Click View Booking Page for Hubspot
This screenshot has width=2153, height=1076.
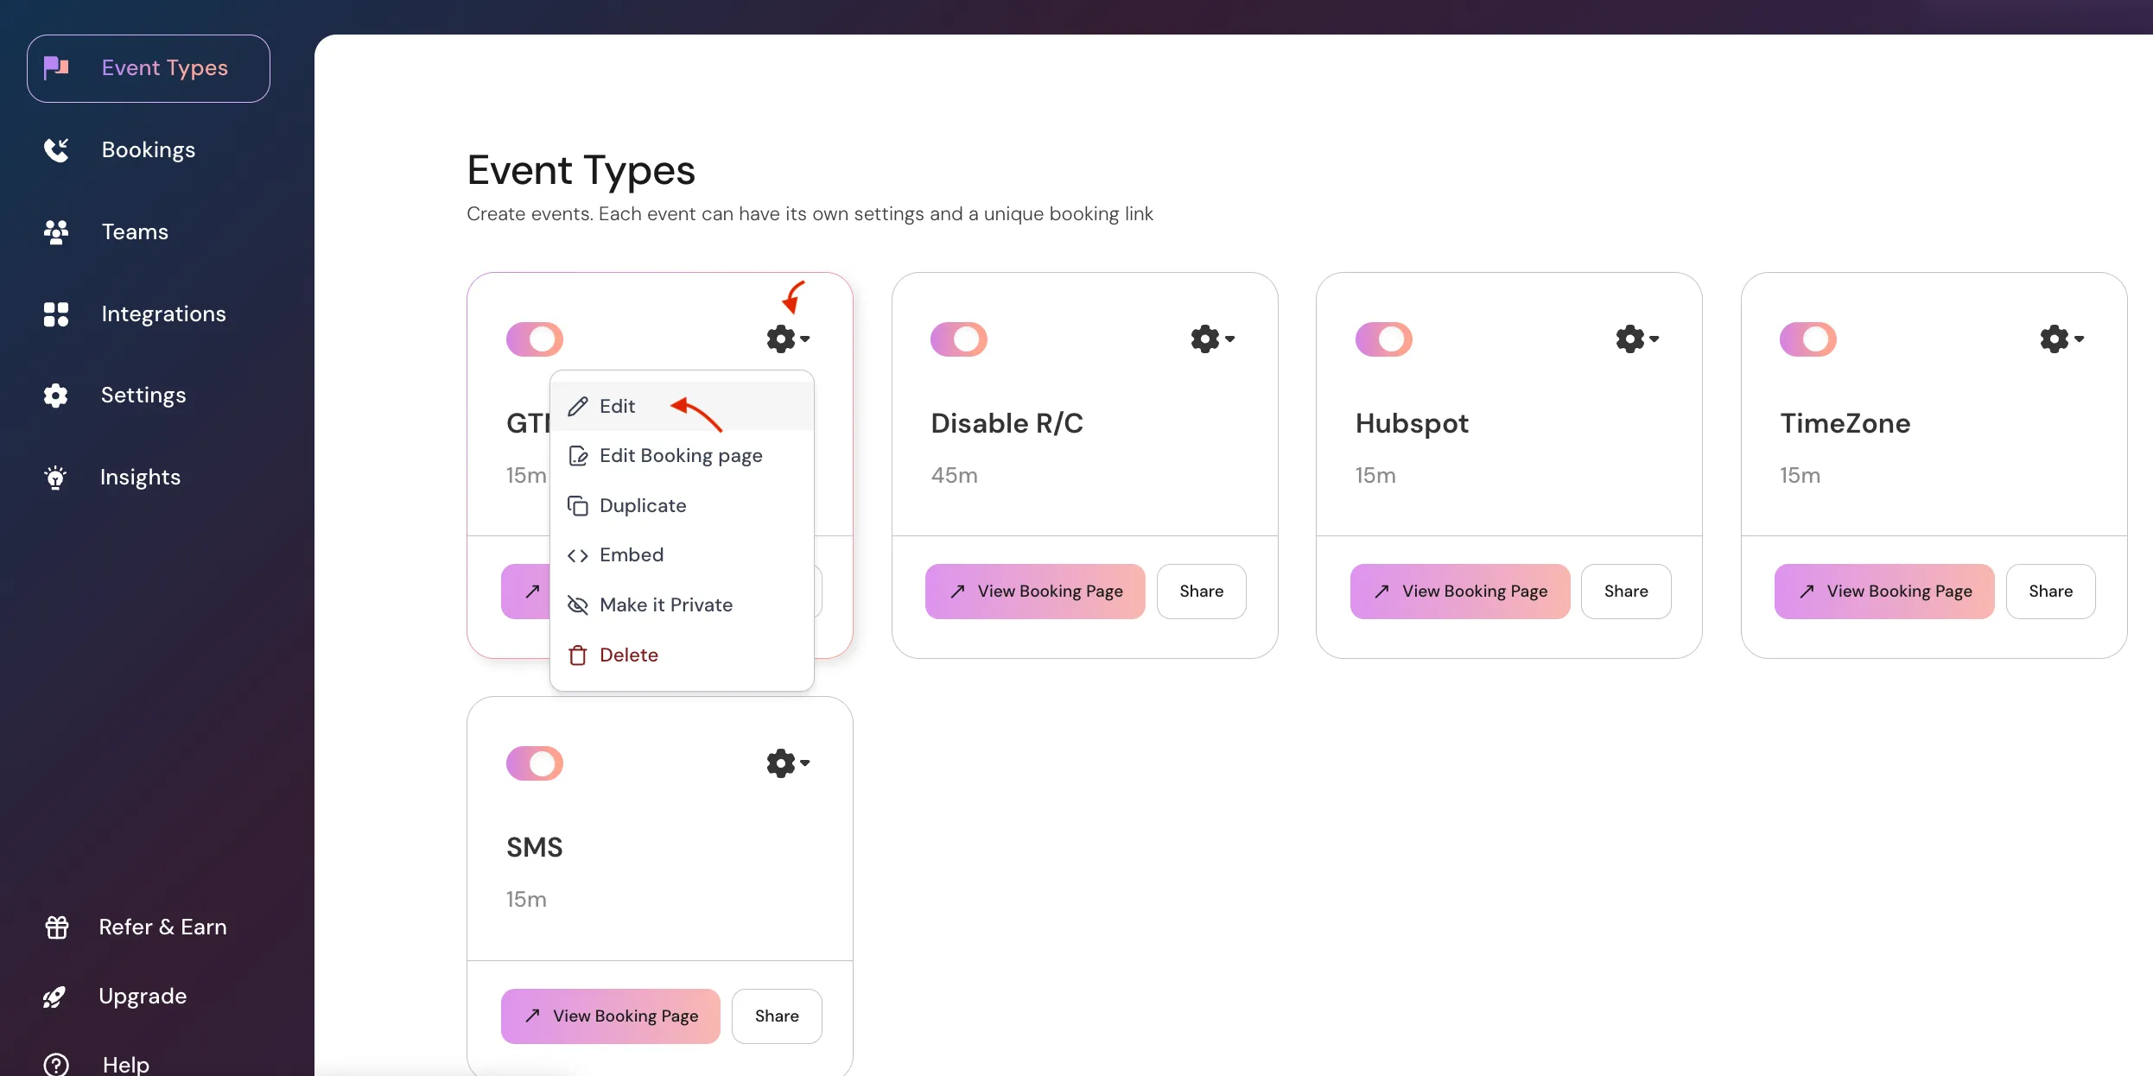coord(1460,592)
